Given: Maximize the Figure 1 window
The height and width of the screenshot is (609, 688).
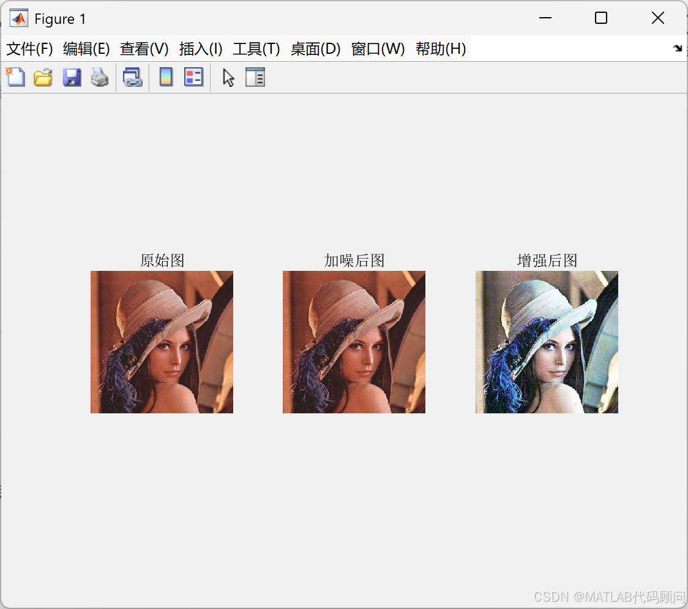Looking at the screenshot, I should point(601,18).
